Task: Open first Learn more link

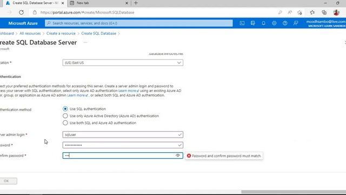Action: click(129, 90)
